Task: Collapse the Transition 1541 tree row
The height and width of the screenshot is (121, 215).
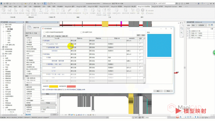Action: click(x=47, y=44)
